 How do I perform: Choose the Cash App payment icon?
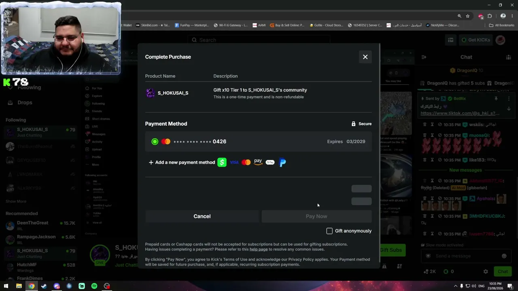[x=222, y=162]
